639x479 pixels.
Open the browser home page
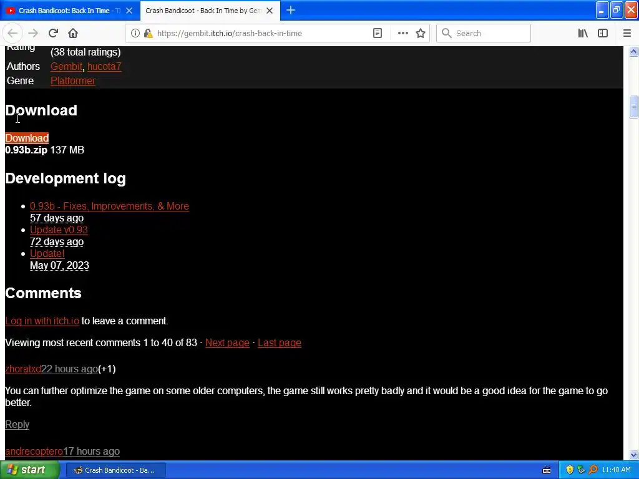(73, 34)
